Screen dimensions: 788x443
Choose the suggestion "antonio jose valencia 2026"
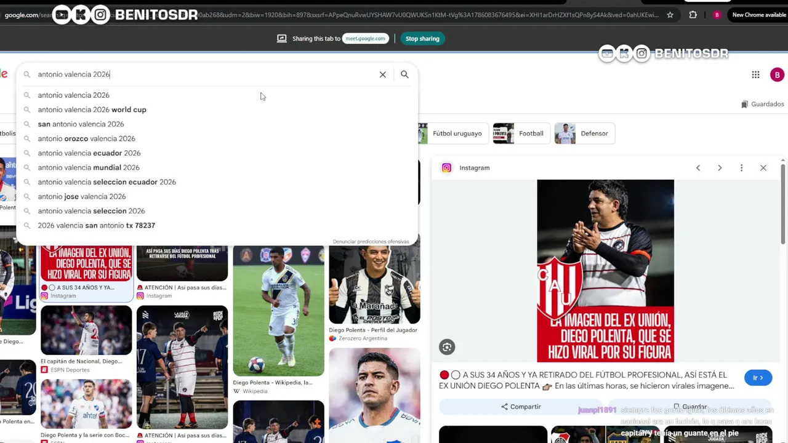pos(217,196)
